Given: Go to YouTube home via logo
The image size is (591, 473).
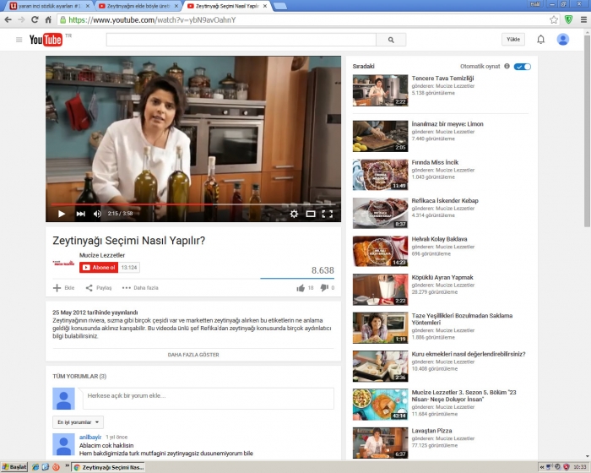Looking at the screenshot, I should (x=46, y=40).
